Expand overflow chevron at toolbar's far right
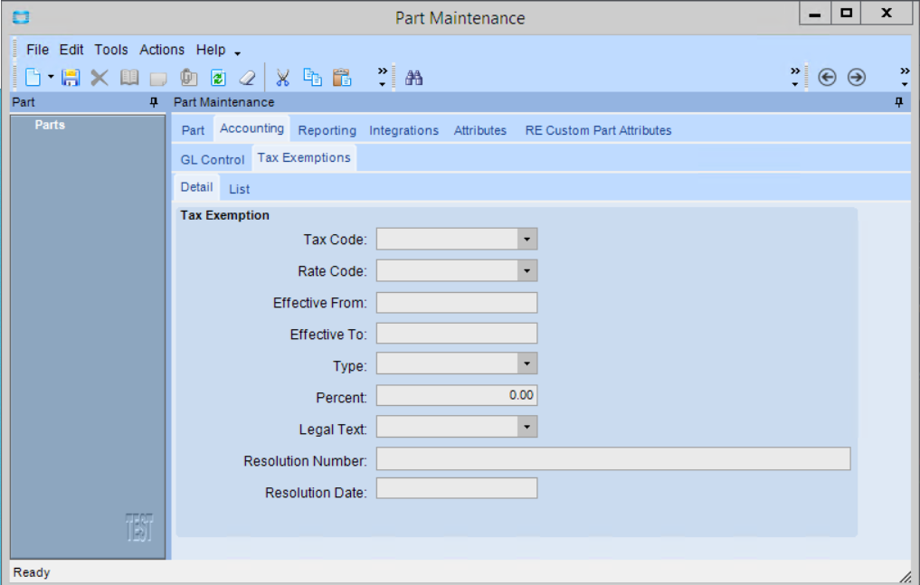Viewport: 920px width, 585px height. pyautogui.click(x=905, y=77)
